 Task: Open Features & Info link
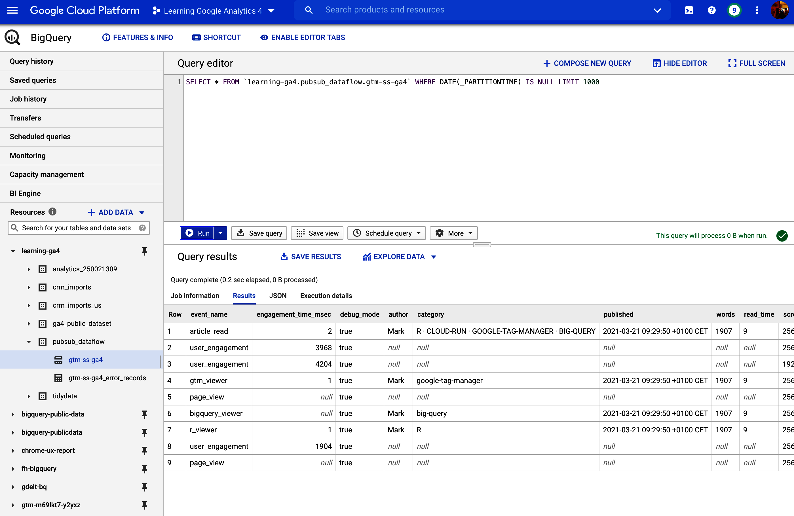tap(138, 37)
